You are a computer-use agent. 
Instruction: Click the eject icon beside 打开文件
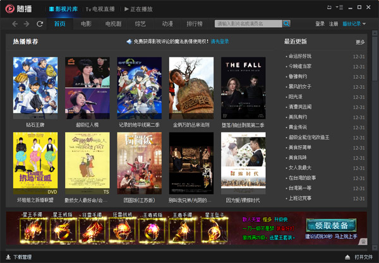(347, 257)
